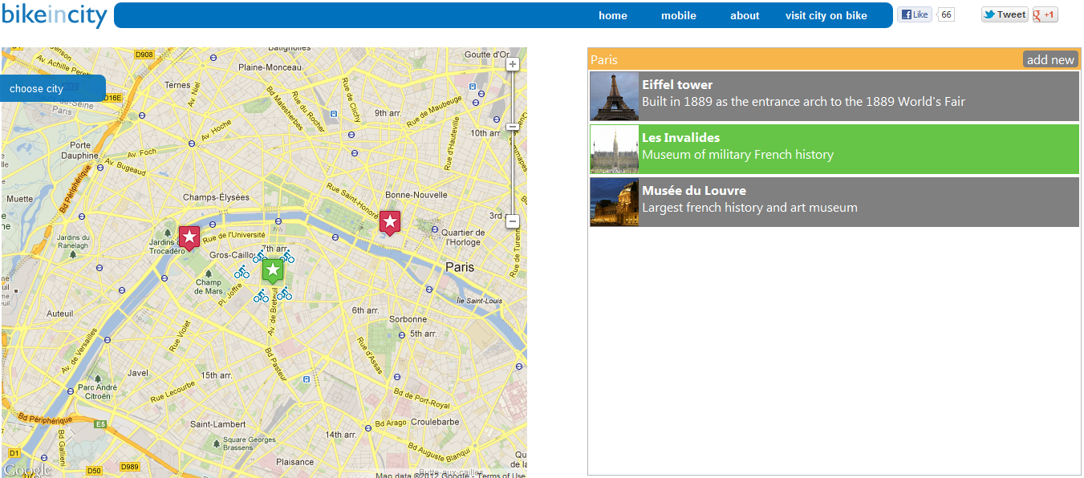Click the Facebook Like button
Screen dimensions: 1084x478
click(x=915, y=14)
